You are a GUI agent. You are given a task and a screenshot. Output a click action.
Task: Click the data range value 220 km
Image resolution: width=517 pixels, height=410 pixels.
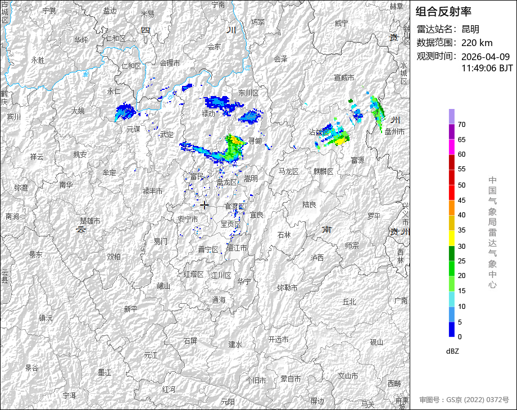pos(477,43)
